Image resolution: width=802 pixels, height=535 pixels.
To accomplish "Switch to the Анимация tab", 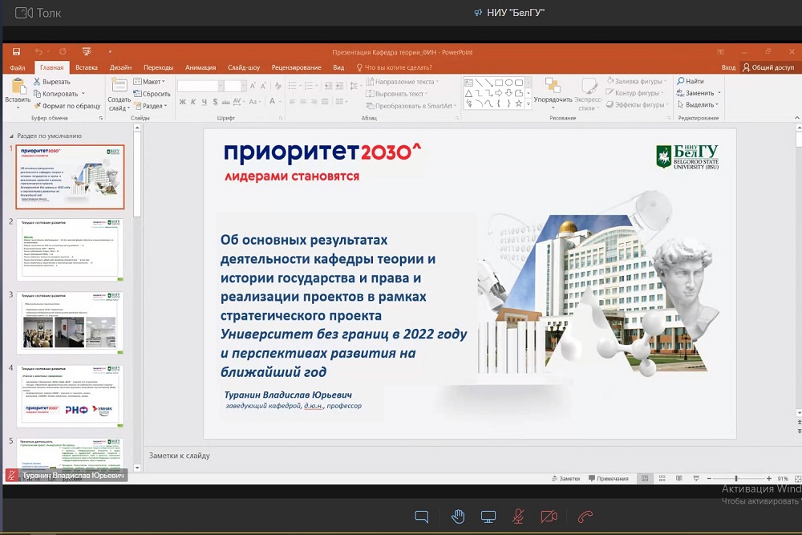I will pos(200,68).
